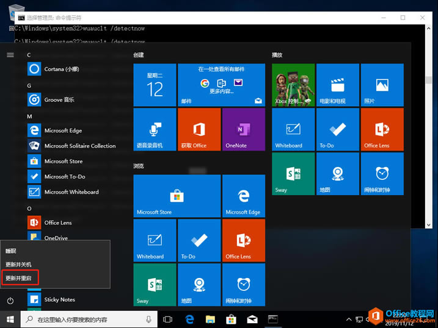The image size is (438, 328).
Task: Click the power button in Start menu
Action: 10,301
